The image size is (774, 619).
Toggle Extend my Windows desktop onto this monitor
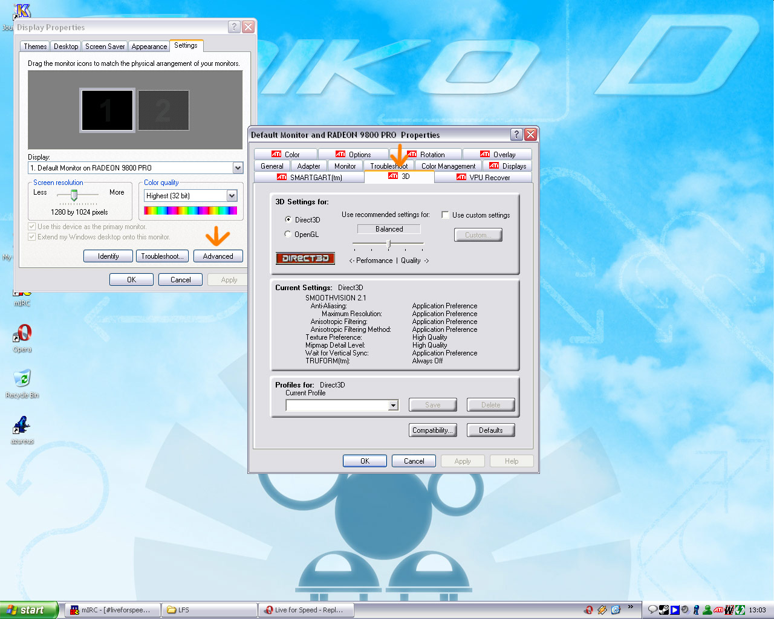coord(32,237)
